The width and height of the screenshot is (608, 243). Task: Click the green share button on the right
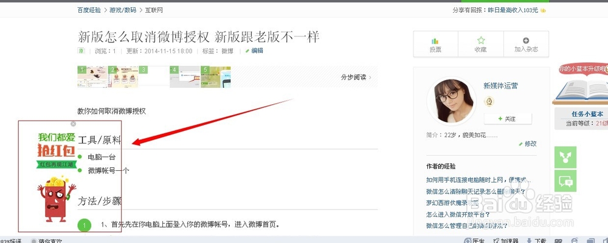[x=565, y=157]
